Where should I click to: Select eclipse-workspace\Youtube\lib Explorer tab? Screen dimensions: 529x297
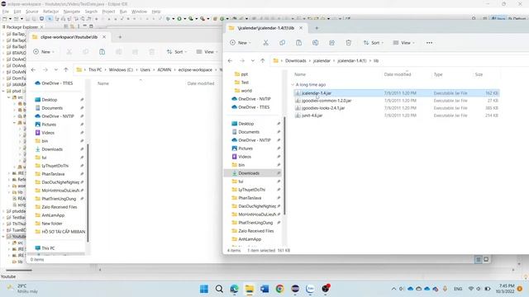69,37
